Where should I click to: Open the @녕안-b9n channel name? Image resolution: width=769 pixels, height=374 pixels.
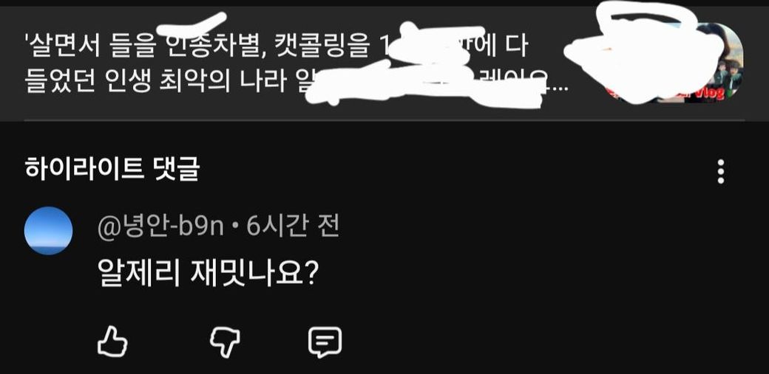(160, 227)
